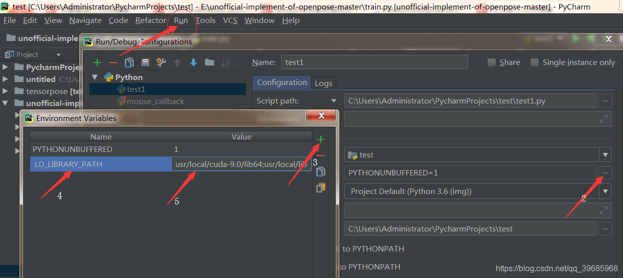
Task: Open File menu
Action: [10, 20]
